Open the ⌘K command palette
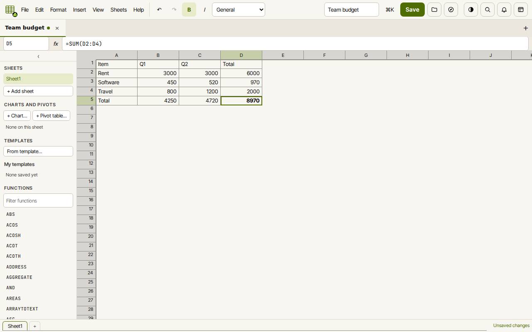This screenshot has height=332, width=532. [x=390, y=10]
